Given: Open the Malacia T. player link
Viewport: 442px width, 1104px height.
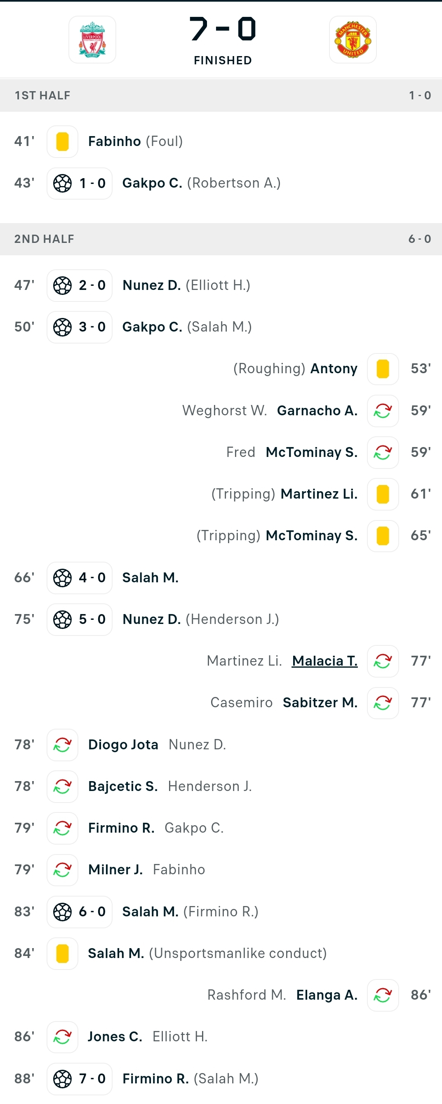Looking at the screenshot, I should 324,661.
